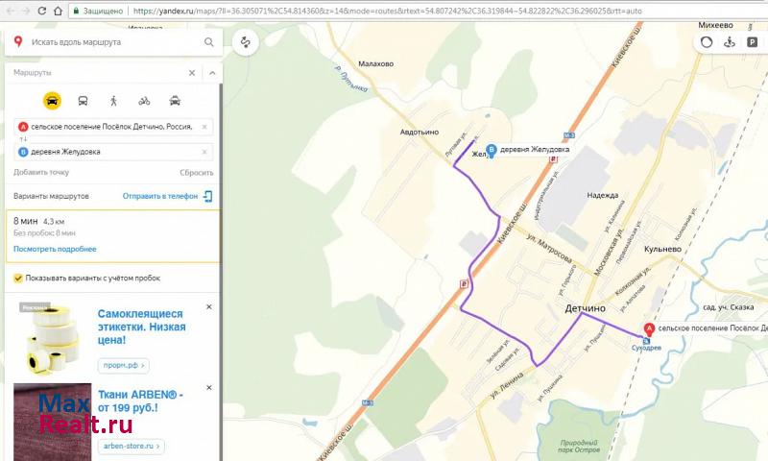Screen dimensions: 768x461
Task: Click the Добавить точку link
Action: pyautogui.click(x=41, y=173)
